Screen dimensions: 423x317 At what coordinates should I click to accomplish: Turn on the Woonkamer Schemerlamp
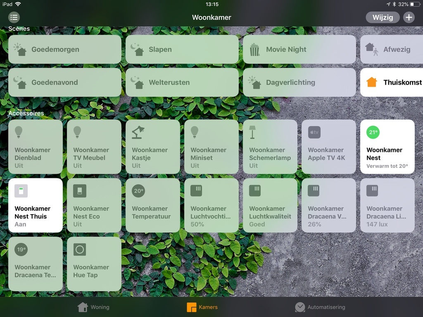270,147
